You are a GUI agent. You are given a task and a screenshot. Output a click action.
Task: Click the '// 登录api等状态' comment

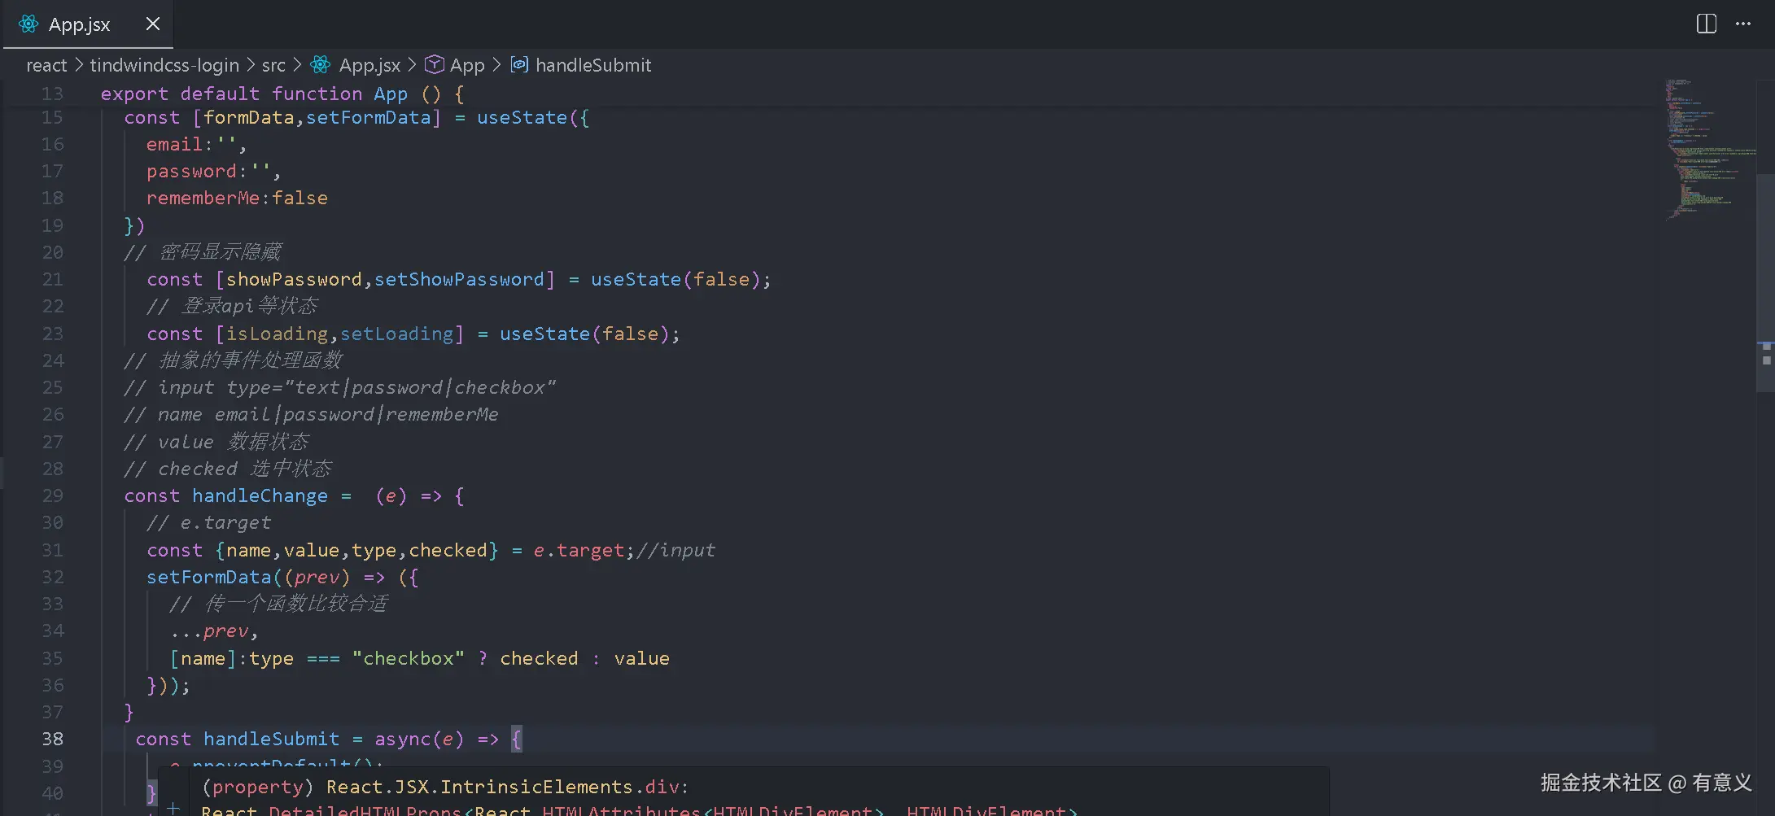[232, 307]
